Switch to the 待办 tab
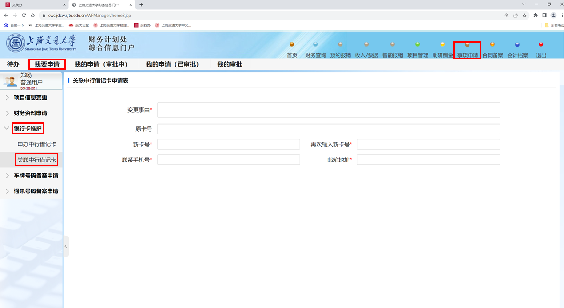The width and height of the screenshot is (564, 308). click(13, 64)
